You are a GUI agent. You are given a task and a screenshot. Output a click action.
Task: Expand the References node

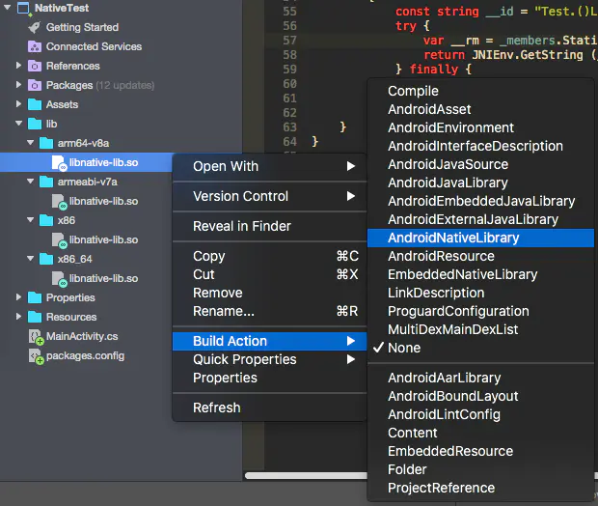click(x=18, y=66)
